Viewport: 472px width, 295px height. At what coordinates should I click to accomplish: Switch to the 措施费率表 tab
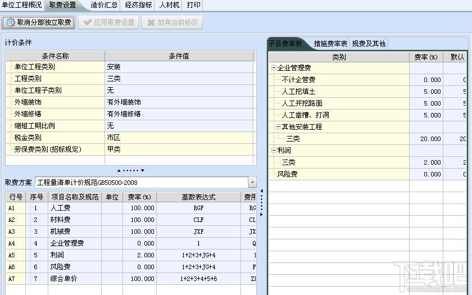pyautogui.click(x=330, y=43)
